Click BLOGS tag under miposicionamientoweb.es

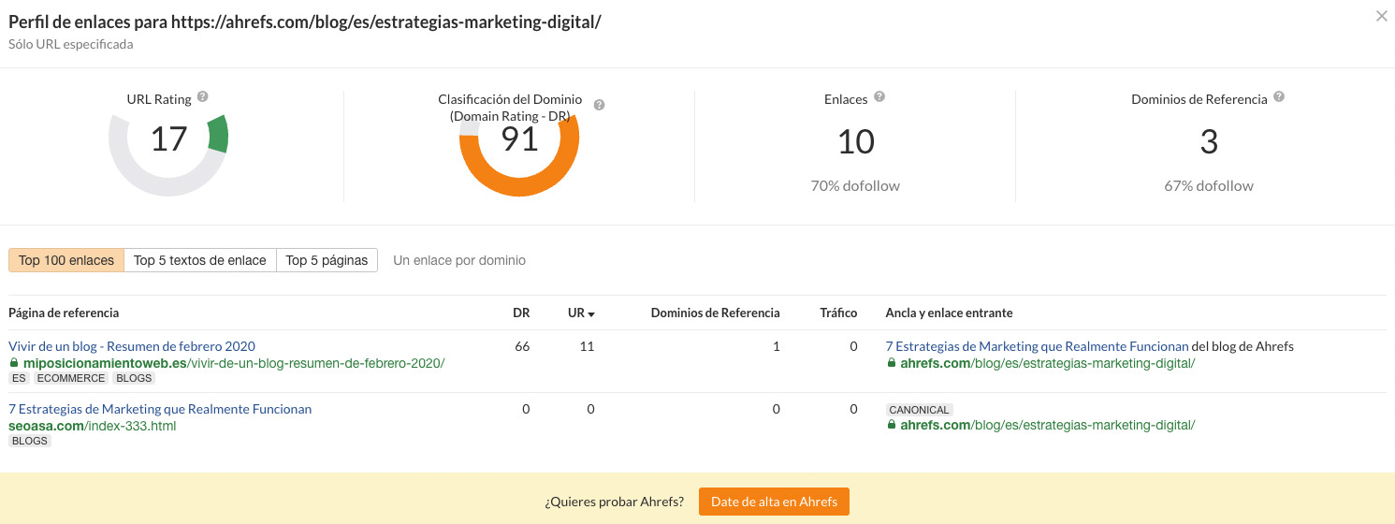point(134,379)
